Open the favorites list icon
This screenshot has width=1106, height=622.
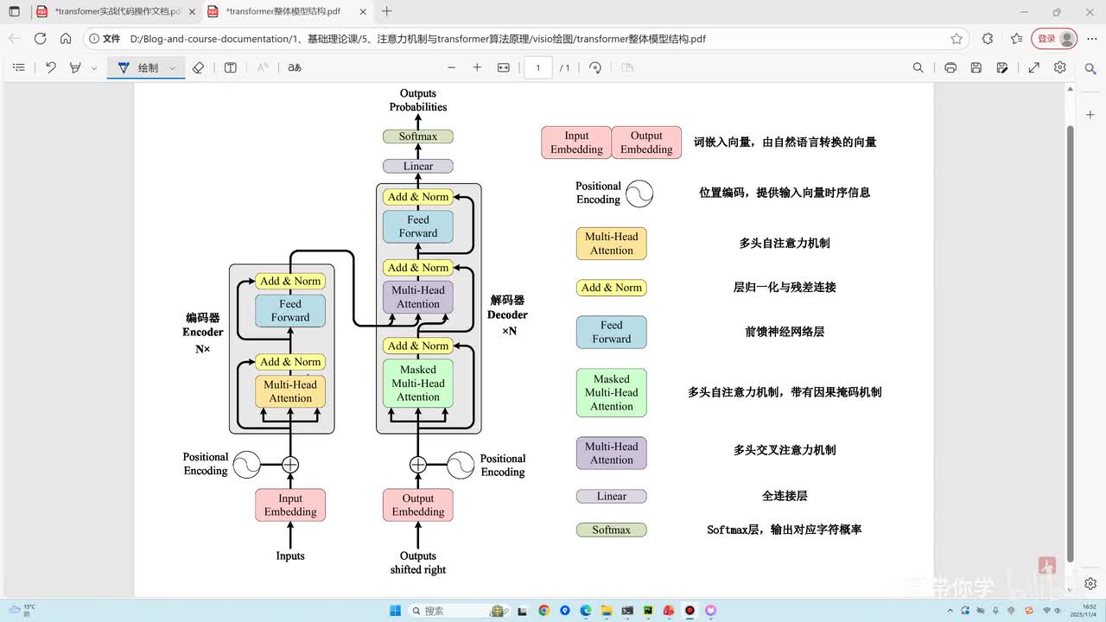[x=1017, y=39]
